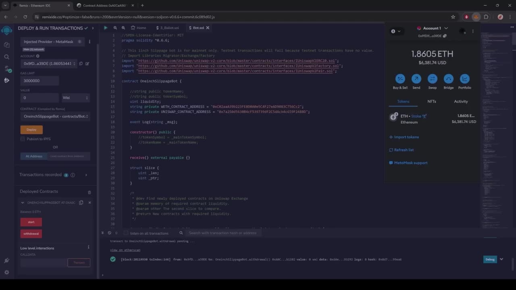The width and height of the screenshot is (516, 290).
Task: Open the Plugin manager plug icon
Action: 6,261
